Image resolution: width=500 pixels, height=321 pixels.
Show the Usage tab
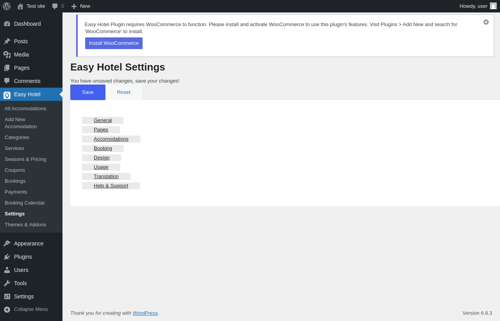click(101, 167)
